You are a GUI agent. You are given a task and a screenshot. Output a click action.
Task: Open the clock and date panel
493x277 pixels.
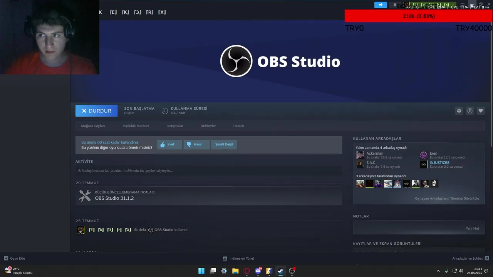pyautogui.click(x=475, y=271)
